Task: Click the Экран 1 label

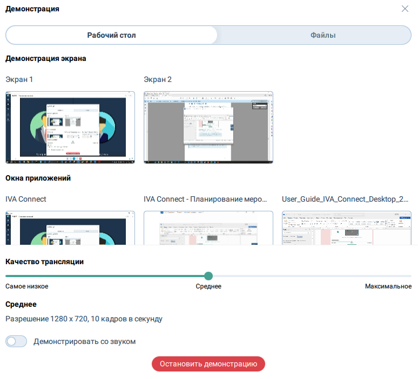Action: pos(19,79)
